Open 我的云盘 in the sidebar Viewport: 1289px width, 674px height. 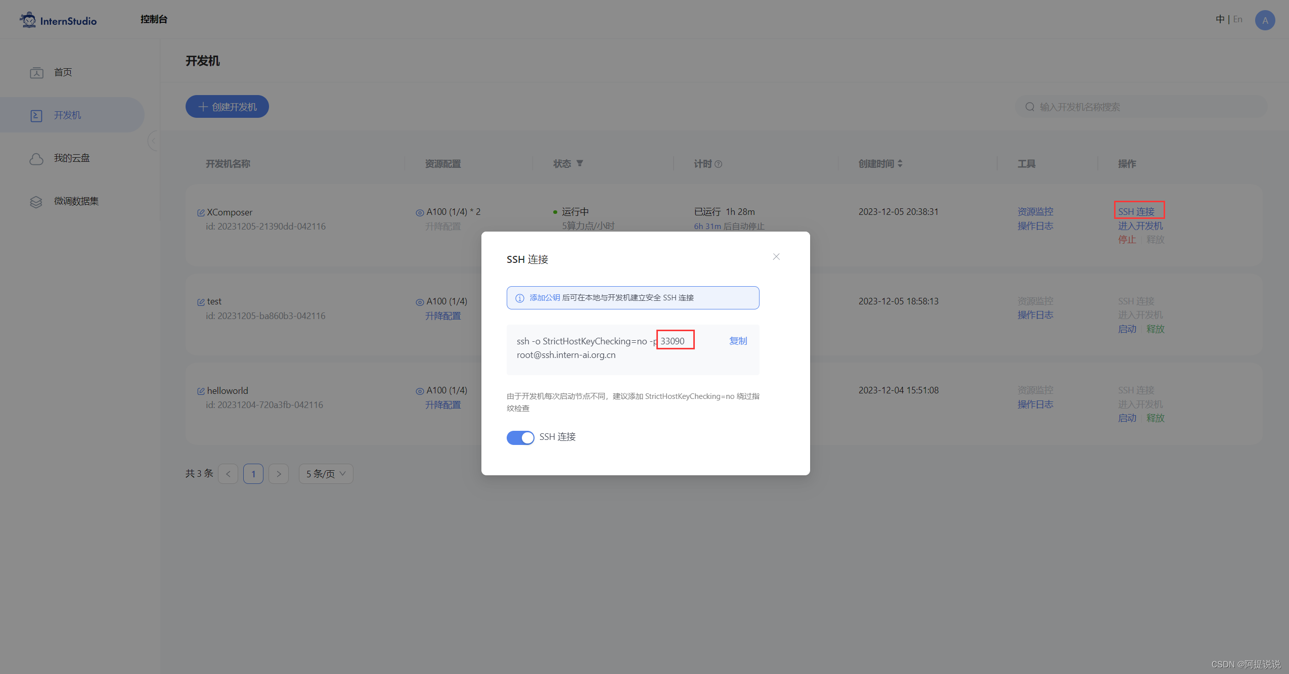[x=72, y=158]
